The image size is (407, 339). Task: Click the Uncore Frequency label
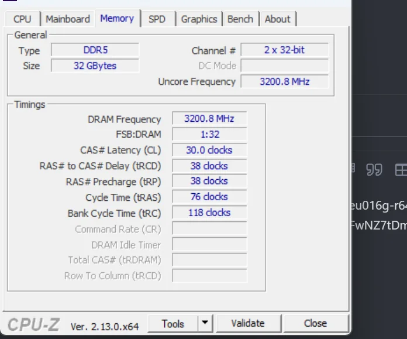pyautogui.click(x=197, y=81)
